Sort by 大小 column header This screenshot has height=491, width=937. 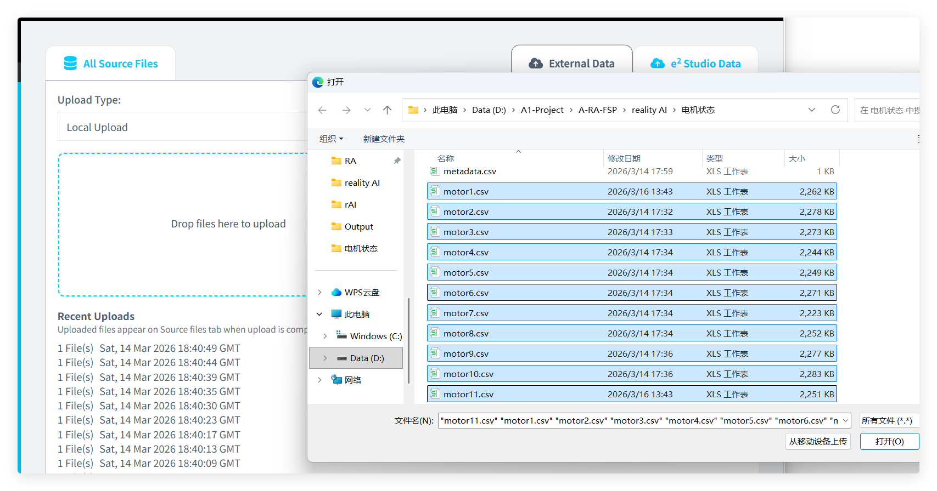point(797,159)
